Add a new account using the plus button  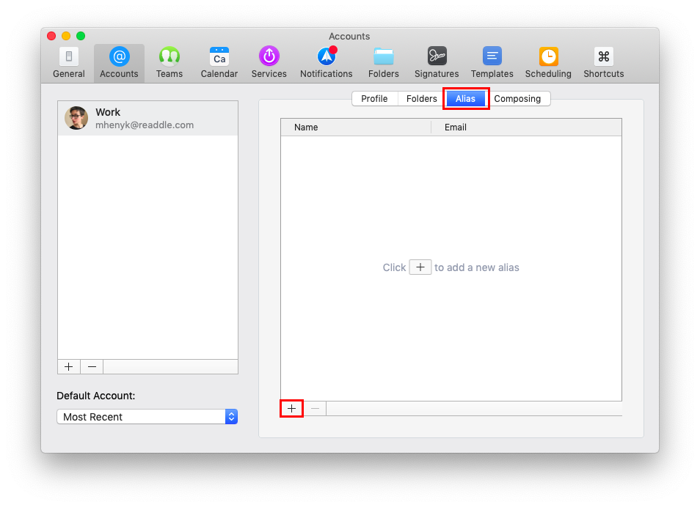click(68, 366)
